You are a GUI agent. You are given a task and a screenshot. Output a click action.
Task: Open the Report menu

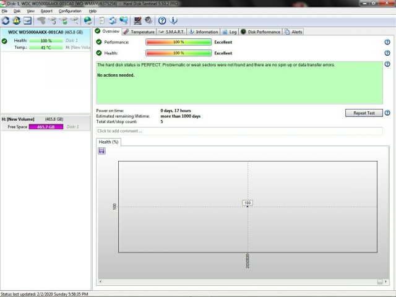pyautogui.click(x=46, y=11)
